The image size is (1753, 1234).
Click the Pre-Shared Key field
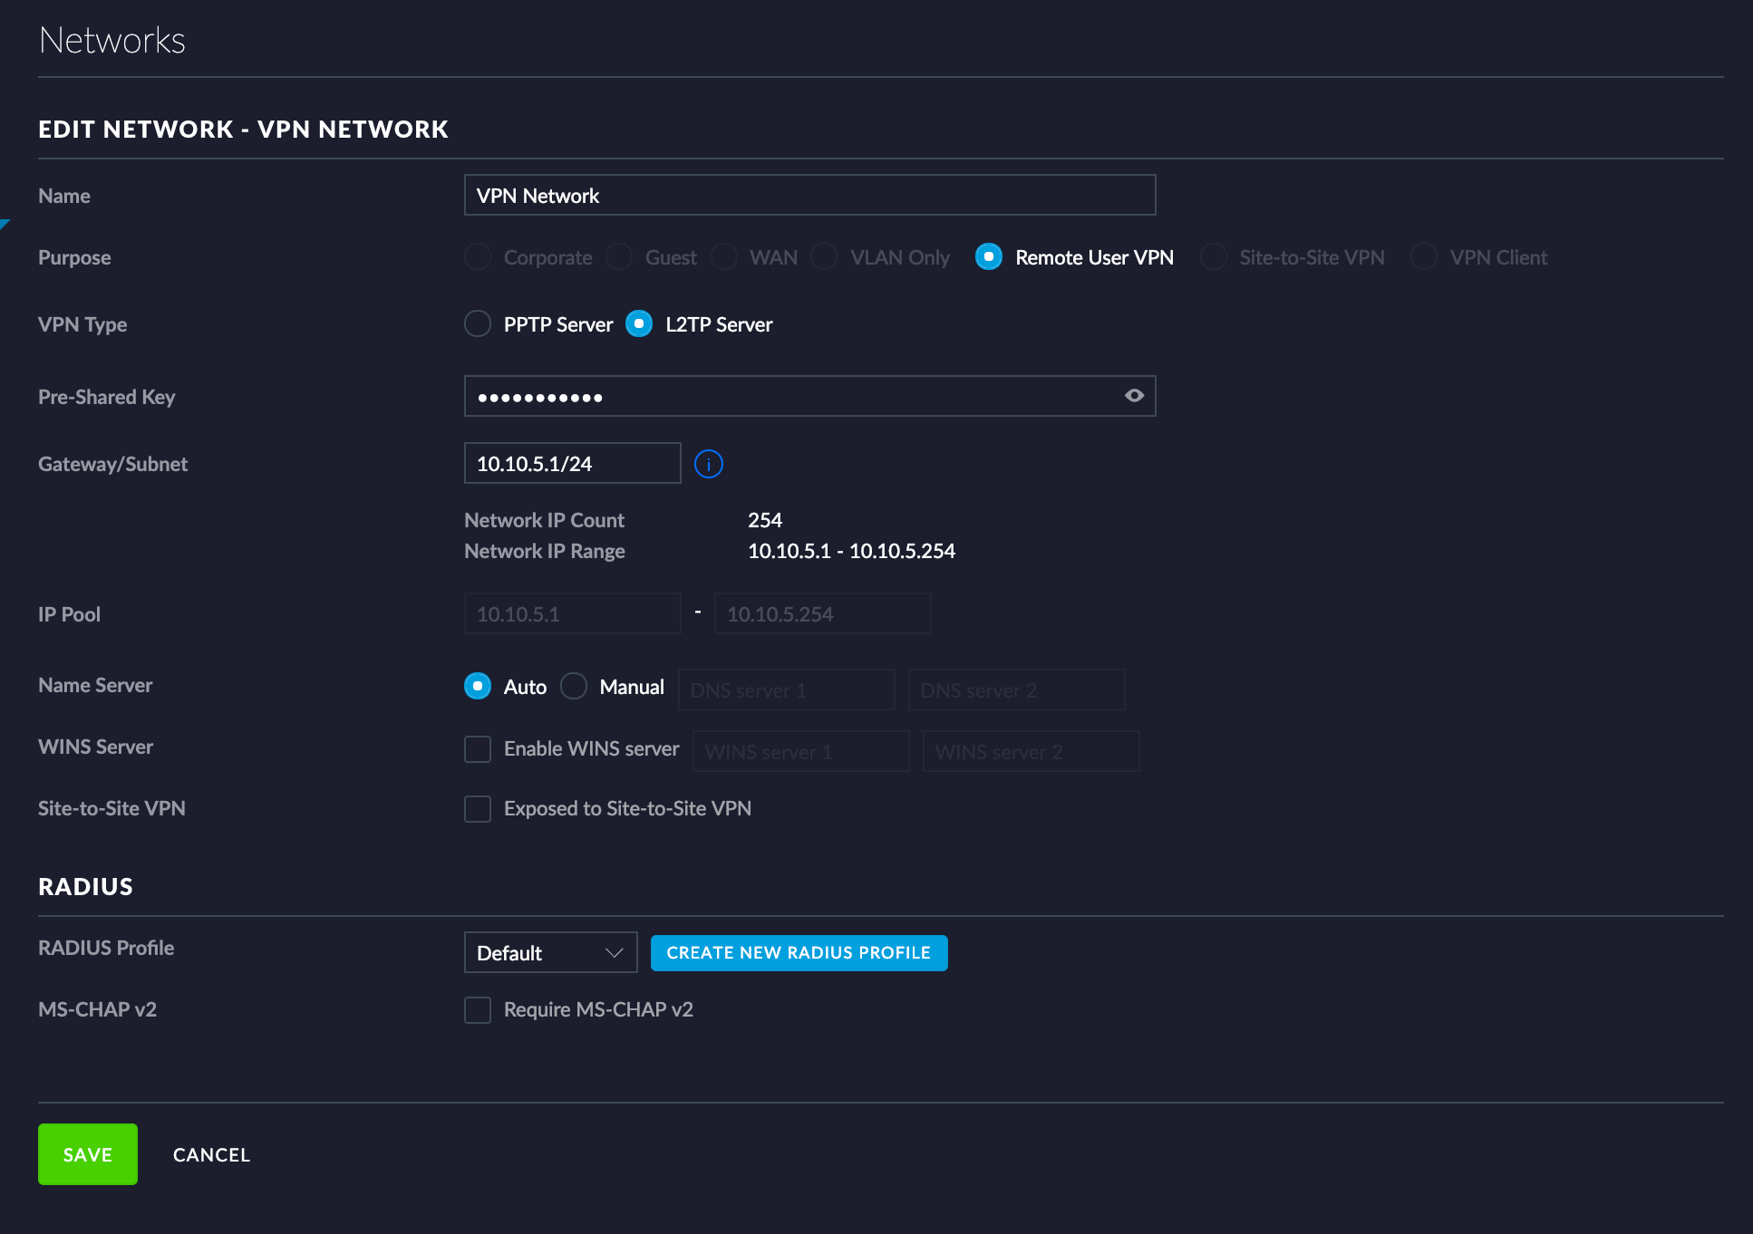coord(789,397)
